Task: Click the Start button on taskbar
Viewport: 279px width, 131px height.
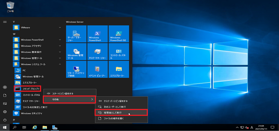Action: pyautogui.click(x=4, y=127)
